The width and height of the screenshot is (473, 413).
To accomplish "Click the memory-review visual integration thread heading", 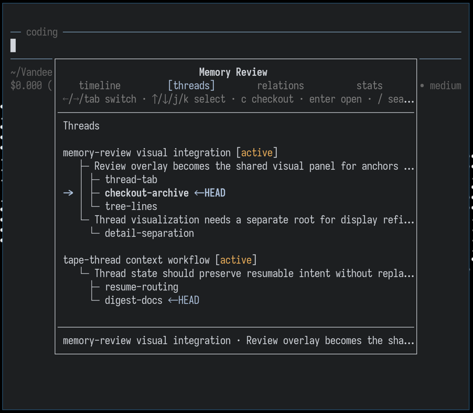I will 147,153.
